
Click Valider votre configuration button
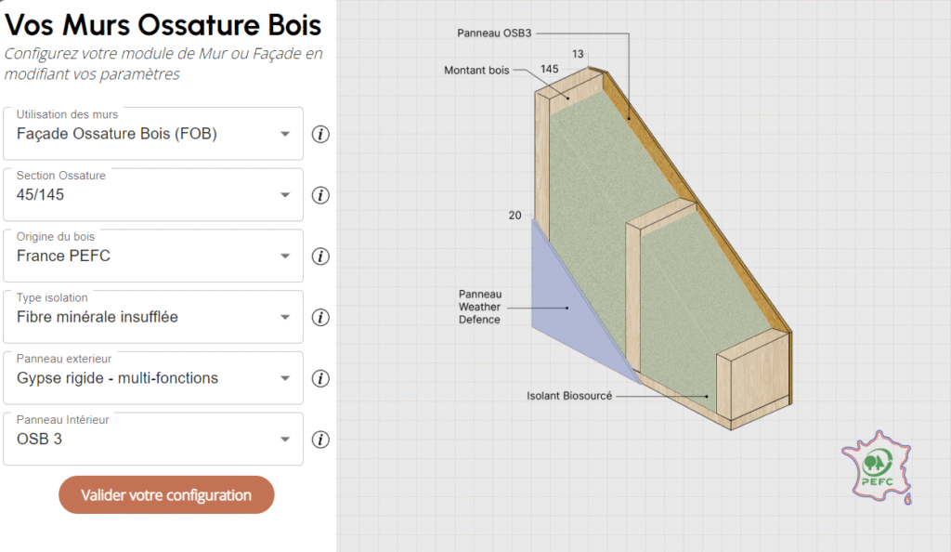tap(166, 495)
